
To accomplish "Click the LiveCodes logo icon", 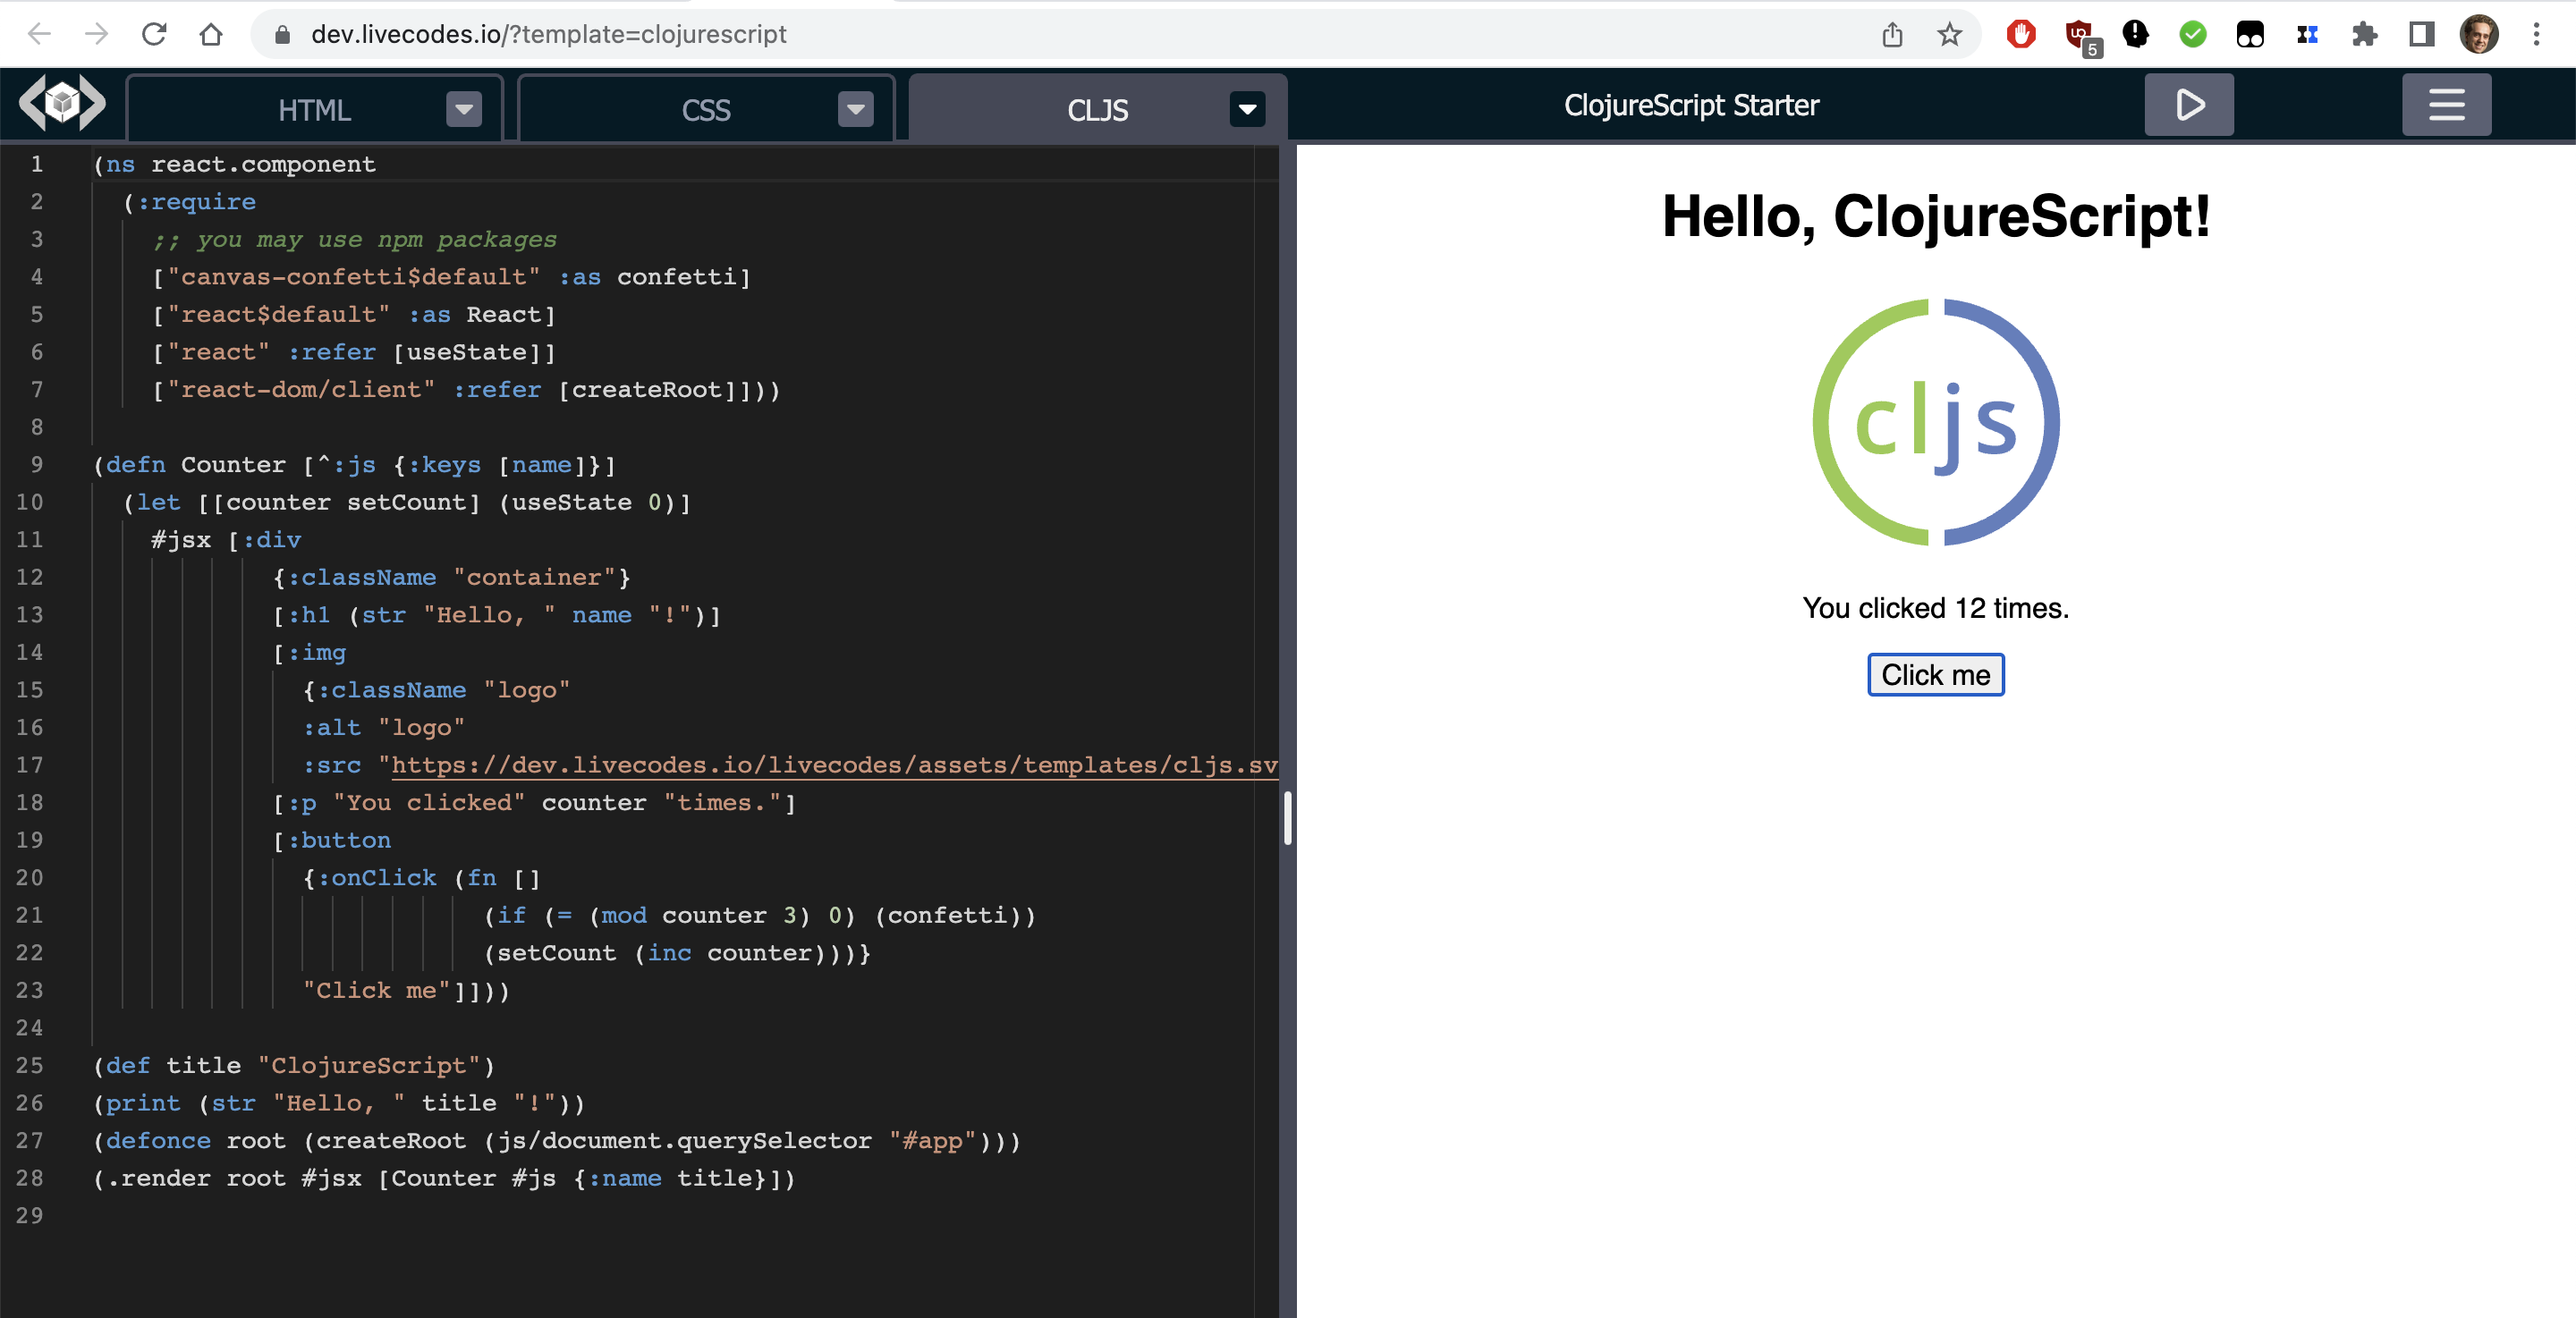I will [x=62, y=103].
